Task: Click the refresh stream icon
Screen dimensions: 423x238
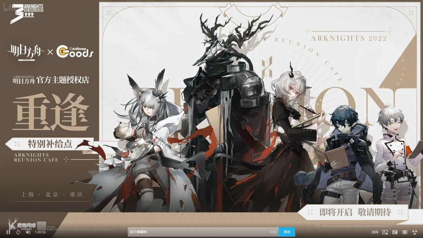Action: [18, 232]
